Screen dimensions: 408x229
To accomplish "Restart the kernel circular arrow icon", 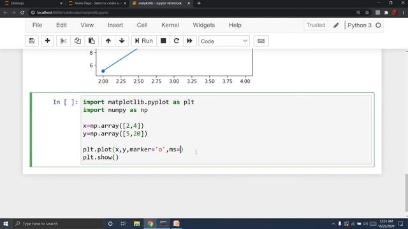I will point(177,41).
